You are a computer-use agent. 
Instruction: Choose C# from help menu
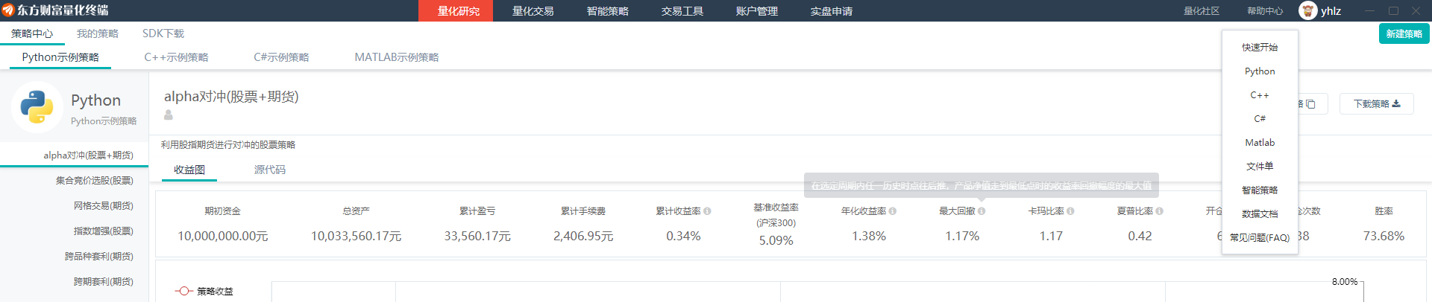pos(1260,118)
